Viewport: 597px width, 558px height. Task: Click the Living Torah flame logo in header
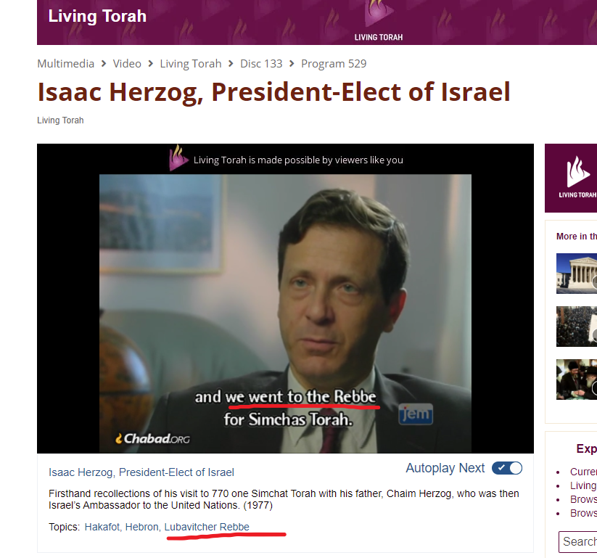click(x=379, y=20)
